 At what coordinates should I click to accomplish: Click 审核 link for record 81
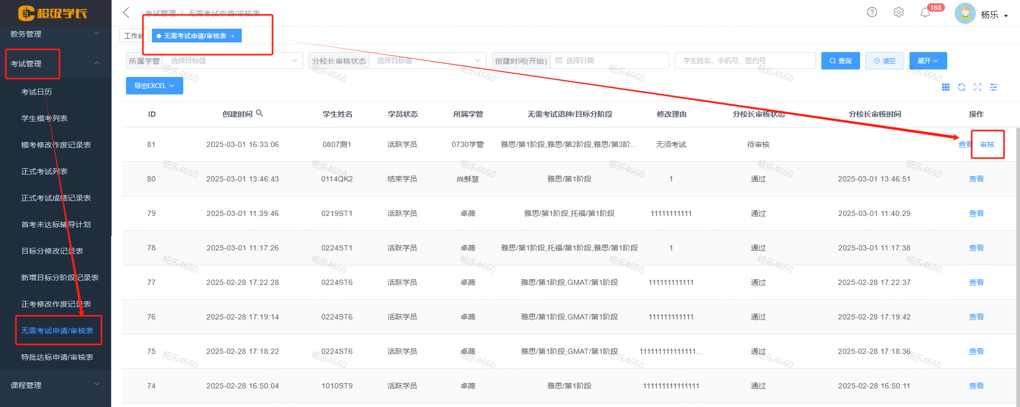click(987, 144)
